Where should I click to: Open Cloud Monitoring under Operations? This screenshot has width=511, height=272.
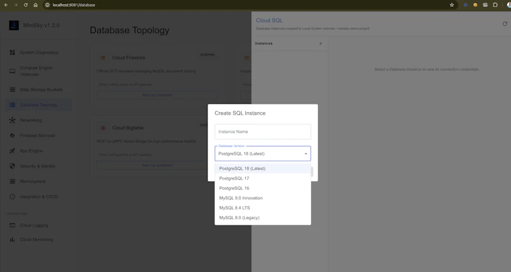click(x=38, y=240)
